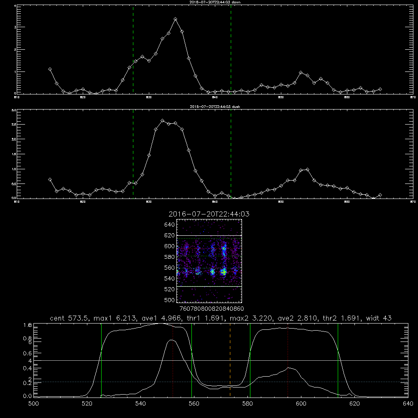Image resolution: width=418 pixels, height=418 pixels.
Task: Click the '820' x-axis label under dusk plot
Action: (83, 202)
